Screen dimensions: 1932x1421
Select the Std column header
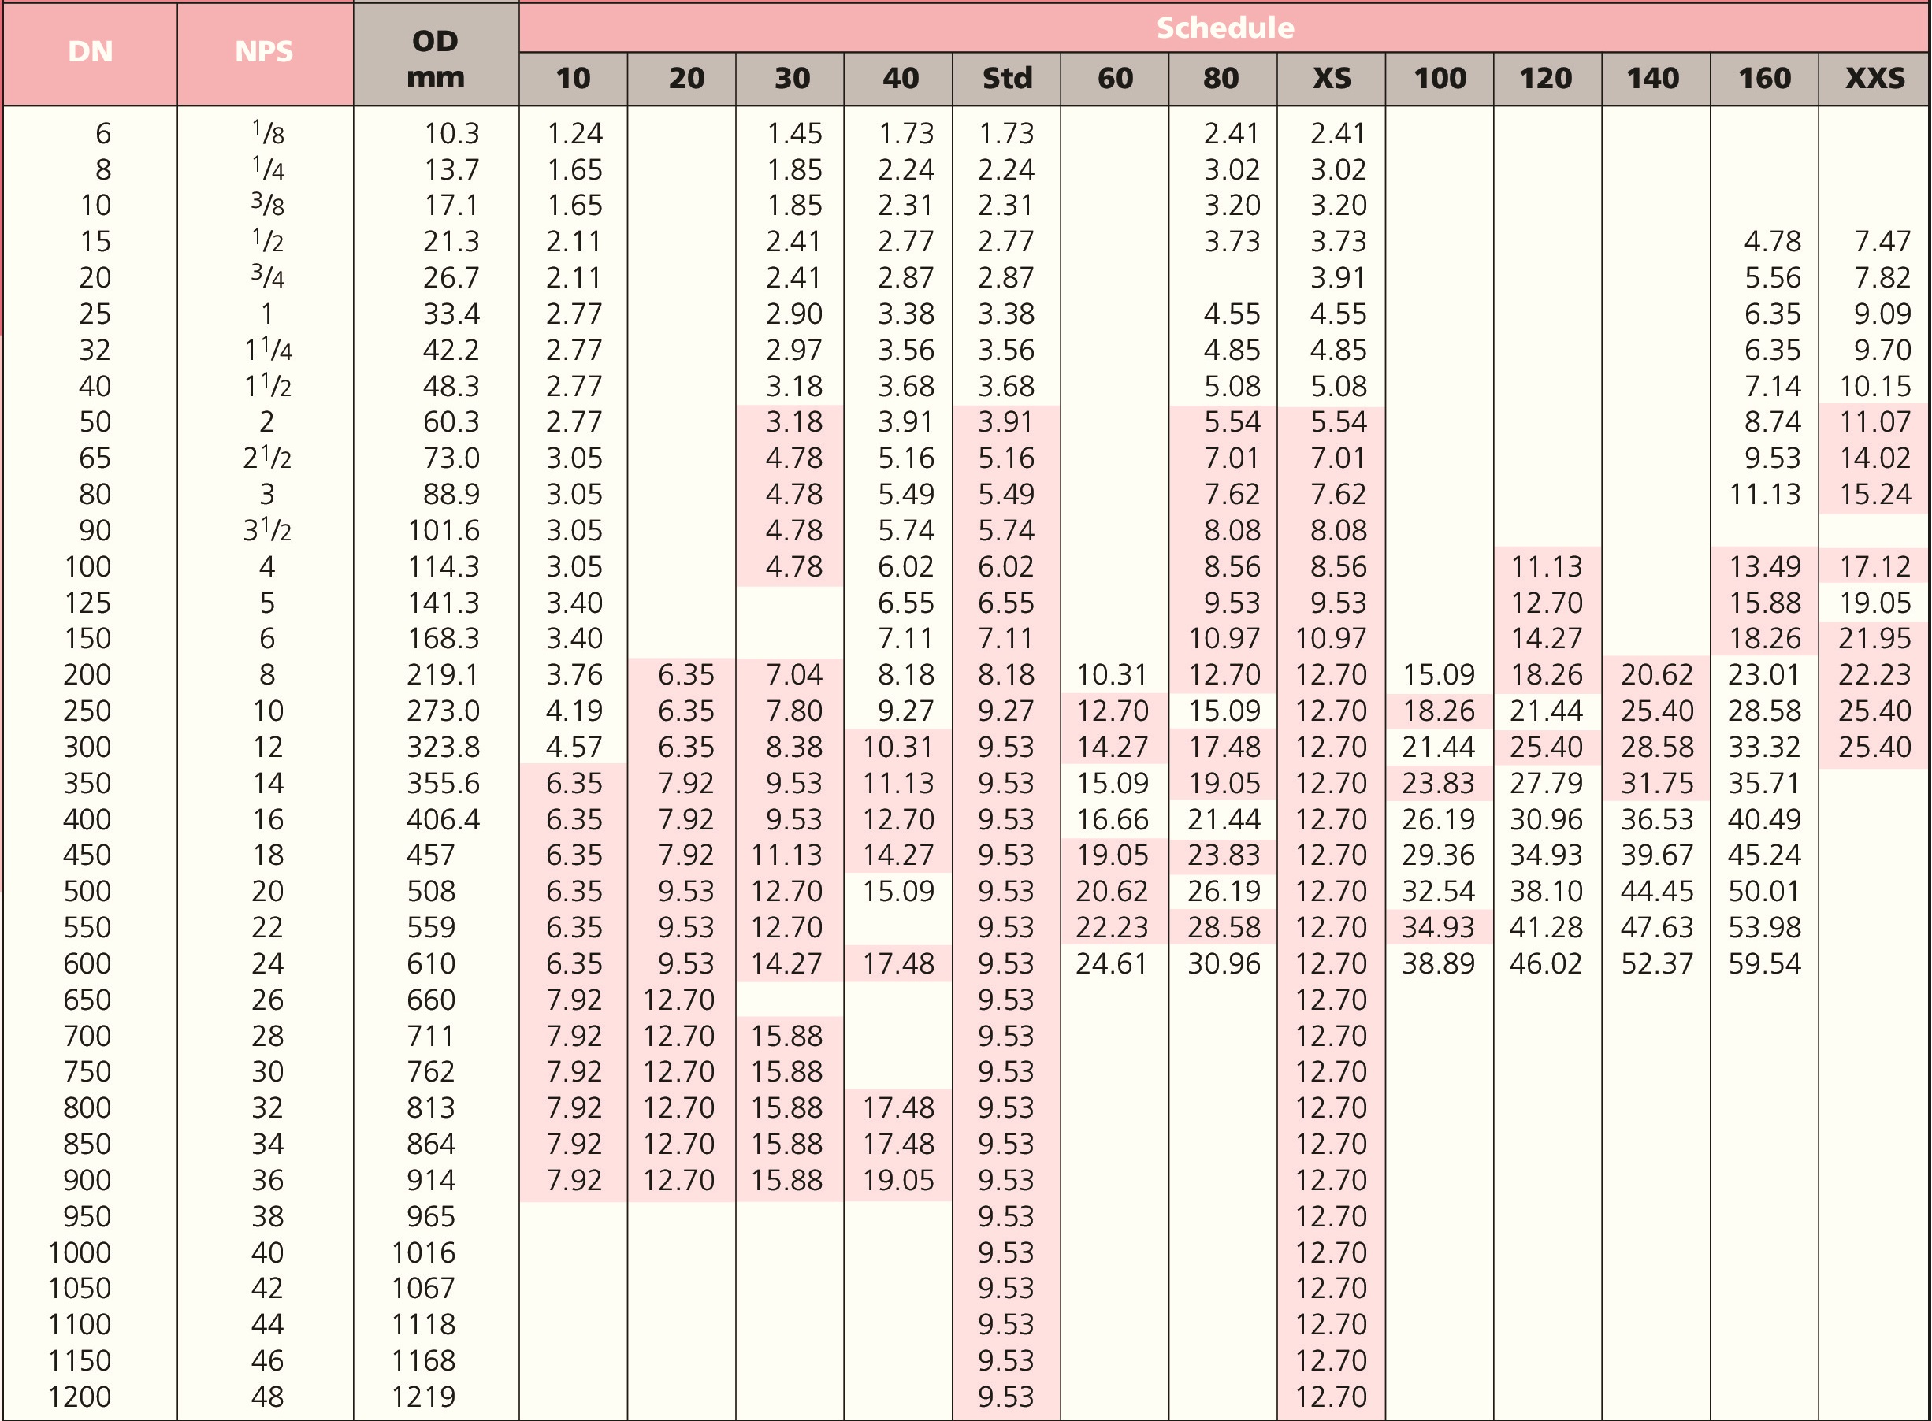pyautogui.click(x=1006, y=78)
